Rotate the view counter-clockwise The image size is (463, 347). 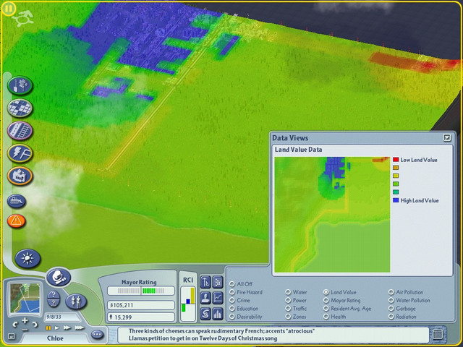click(x=15, y=325)
